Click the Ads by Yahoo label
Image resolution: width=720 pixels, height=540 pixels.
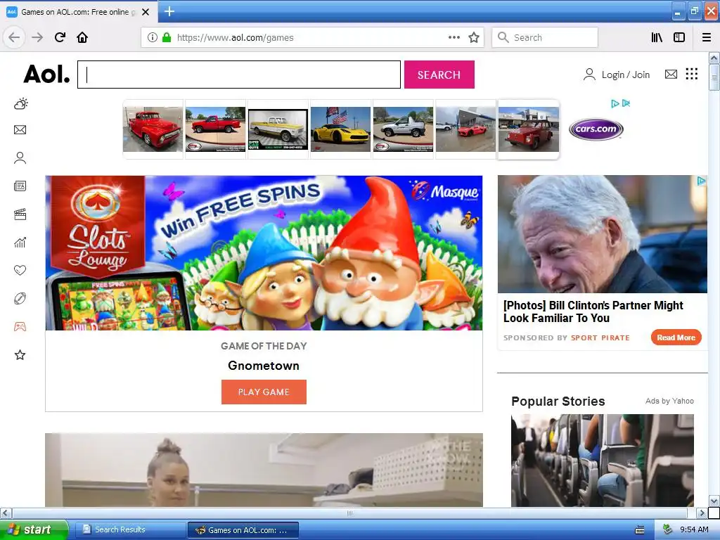[669, 401]
